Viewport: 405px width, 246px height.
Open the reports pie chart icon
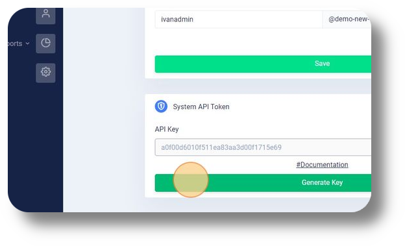(x=45, y=43)
